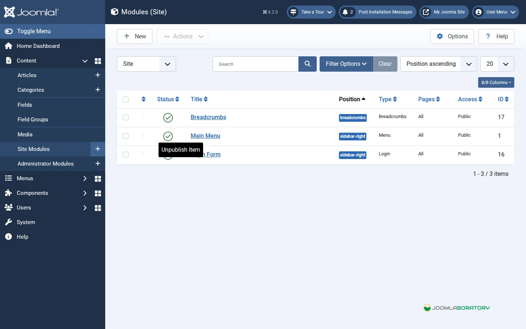526x329 pixels.
Task: Click the toolbar Help button
Action: [496, 36]
